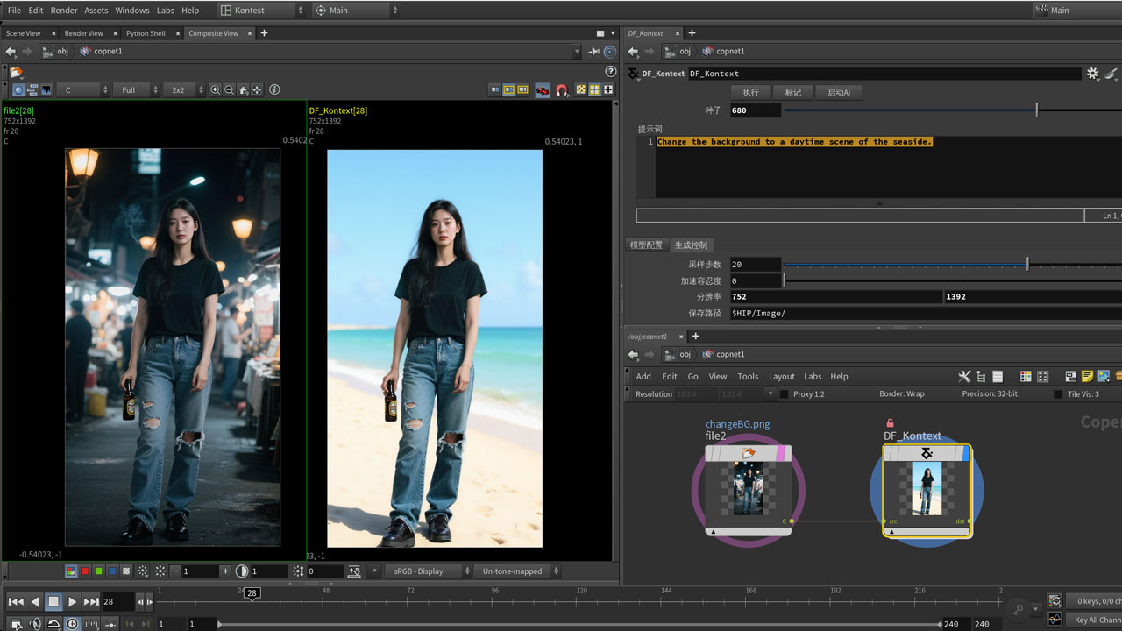Toggle the green channel display
Screen dimensions: 1122x631
(x=98, y=571)
